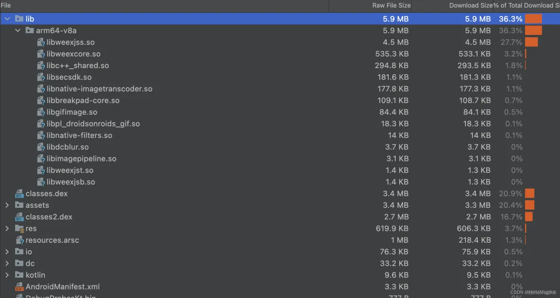This screenshot has width=560, height=298.
Task: Click the resources.arsc file icon
Action: pos(19,240)
